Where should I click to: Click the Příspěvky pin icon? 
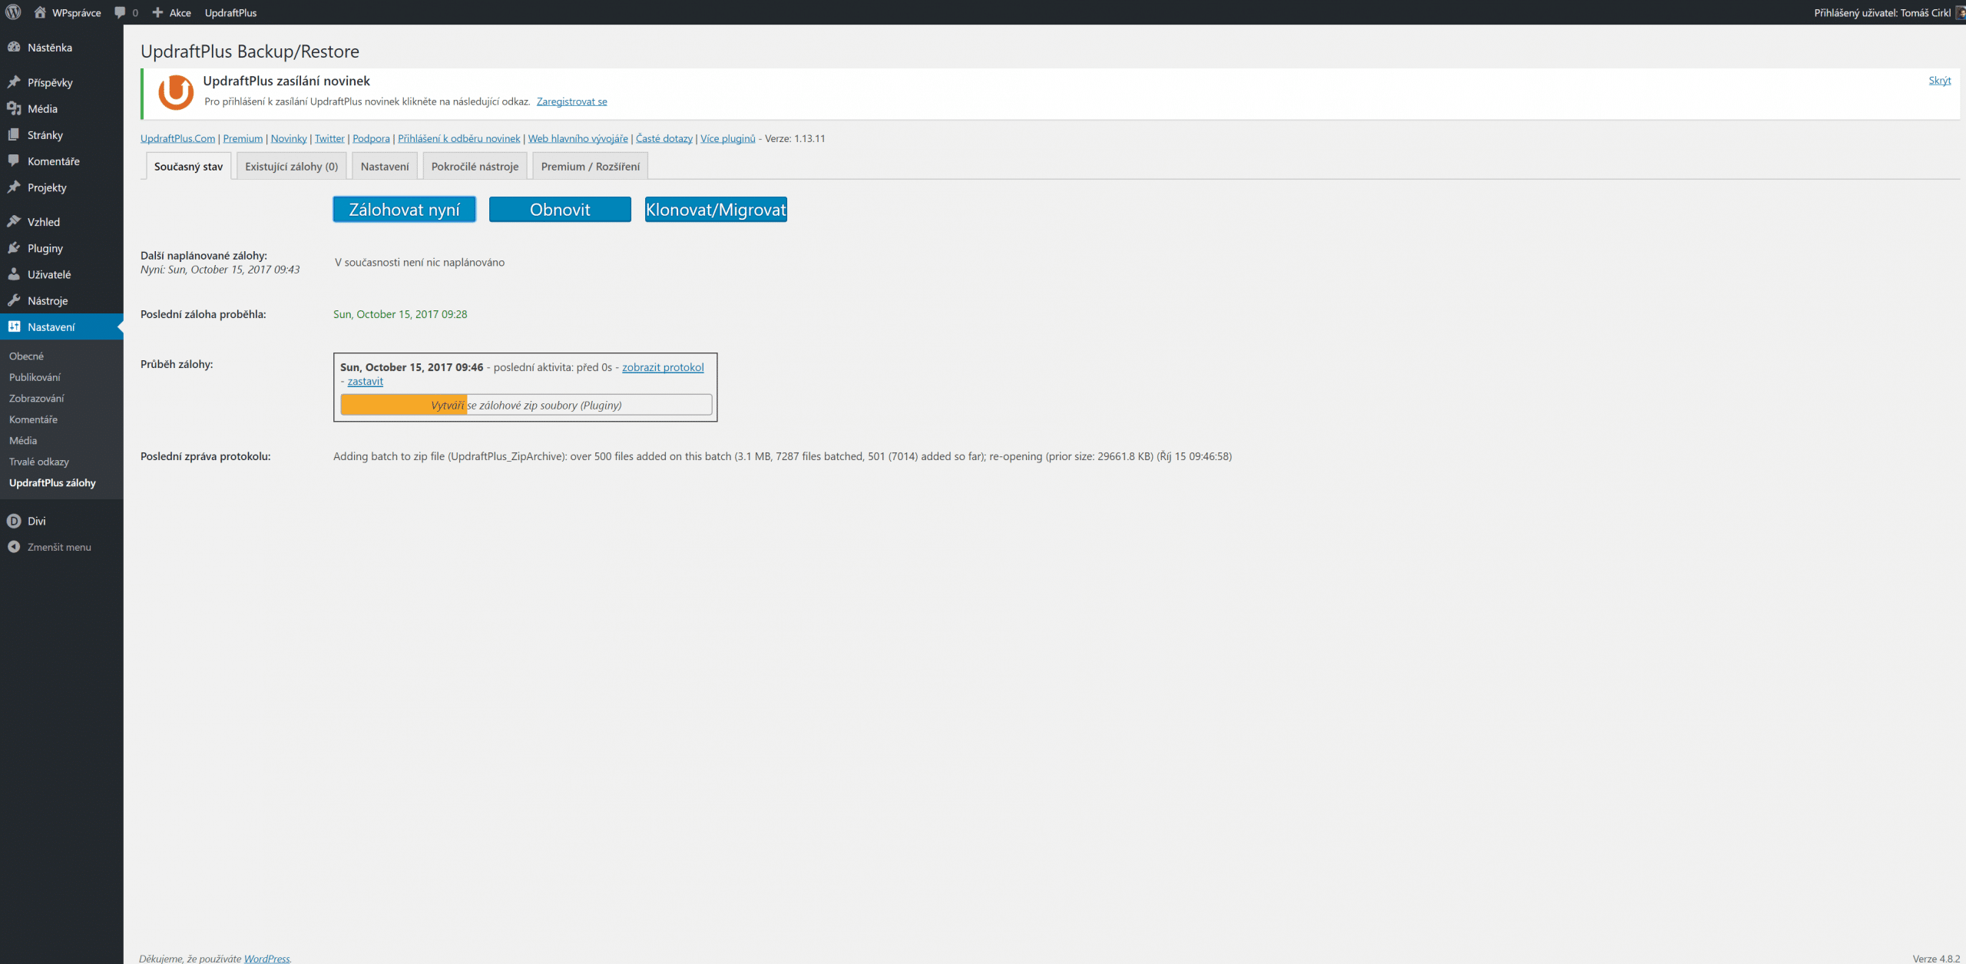coord(14,82)
